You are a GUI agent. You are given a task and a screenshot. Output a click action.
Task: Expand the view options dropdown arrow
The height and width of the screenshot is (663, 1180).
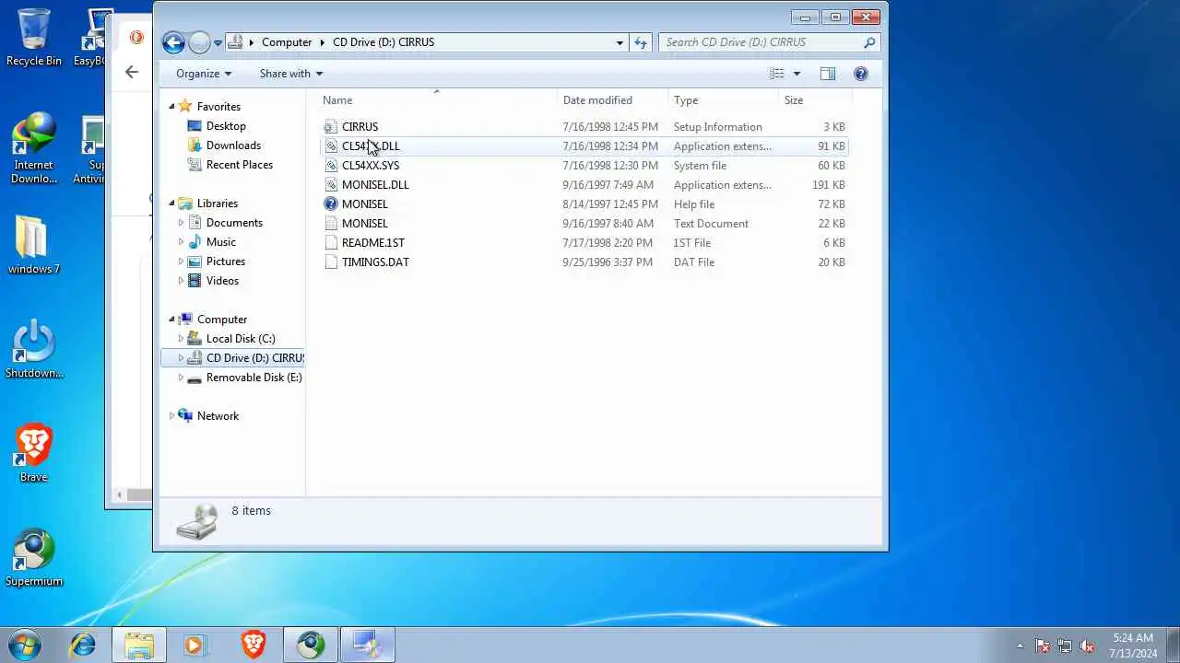point(796,74)
